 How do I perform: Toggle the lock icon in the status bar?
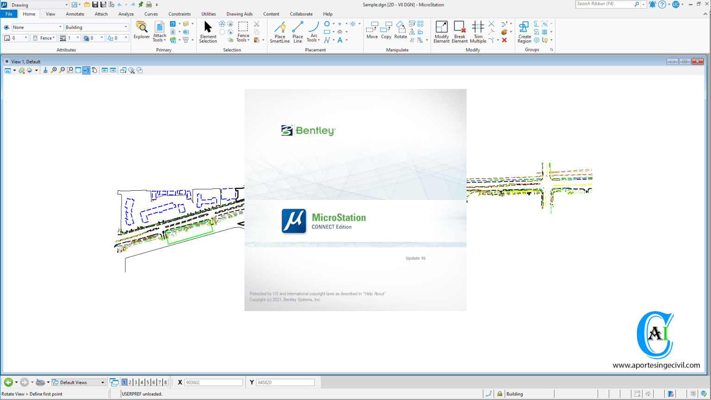(x=499, y=394)
